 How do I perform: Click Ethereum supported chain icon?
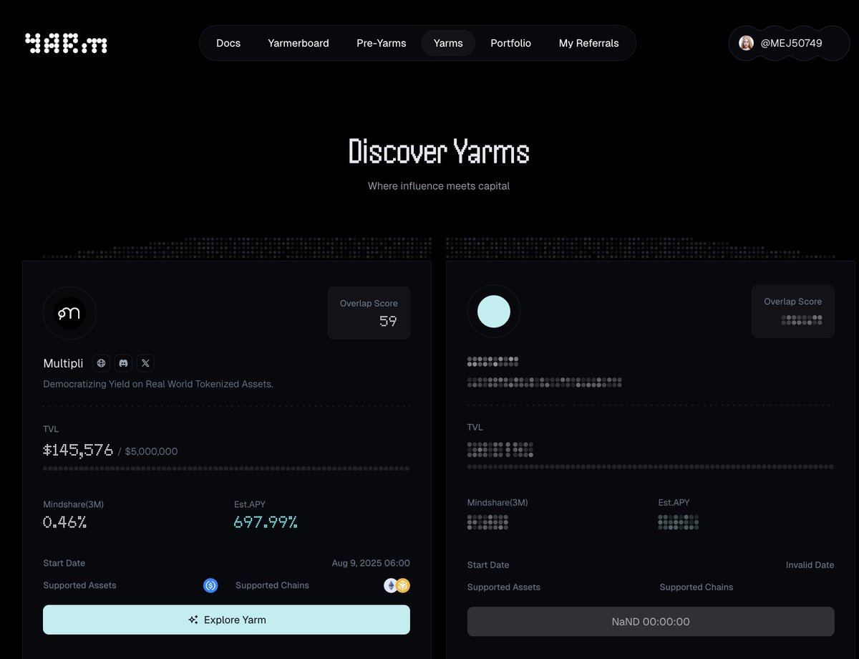[391, 585]
